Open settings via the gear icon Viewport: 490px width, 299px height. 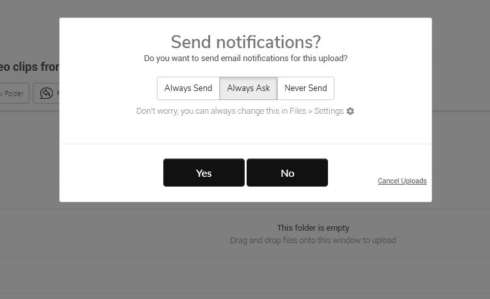pyautogui.click(x=350, y=111)
